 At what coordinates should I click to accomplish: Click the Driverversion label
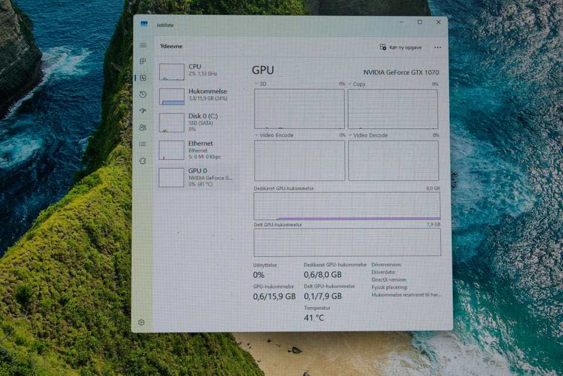pos(386,265)
